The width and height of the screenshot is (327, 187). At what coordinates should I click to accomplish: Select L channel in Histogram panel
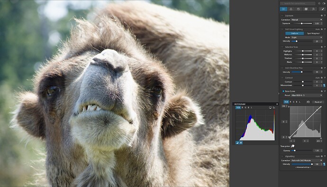(252, 108)
